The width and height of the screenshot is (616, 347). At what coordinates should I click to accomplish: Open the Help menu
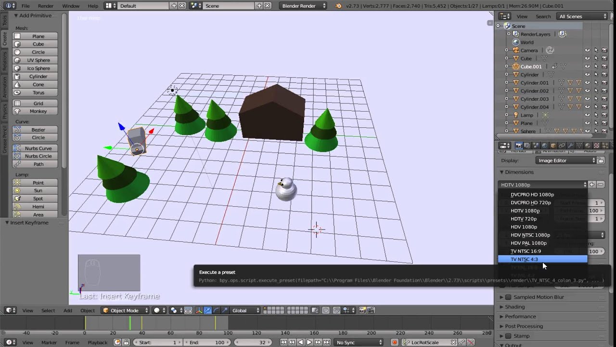(x=93, y=6)
